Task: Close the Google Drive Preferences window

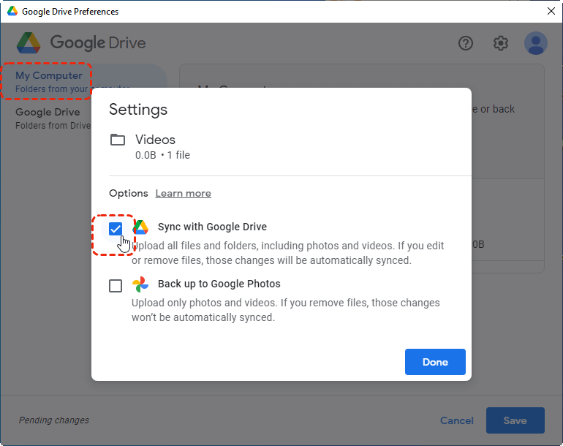Action: click(x=551, y=11)
